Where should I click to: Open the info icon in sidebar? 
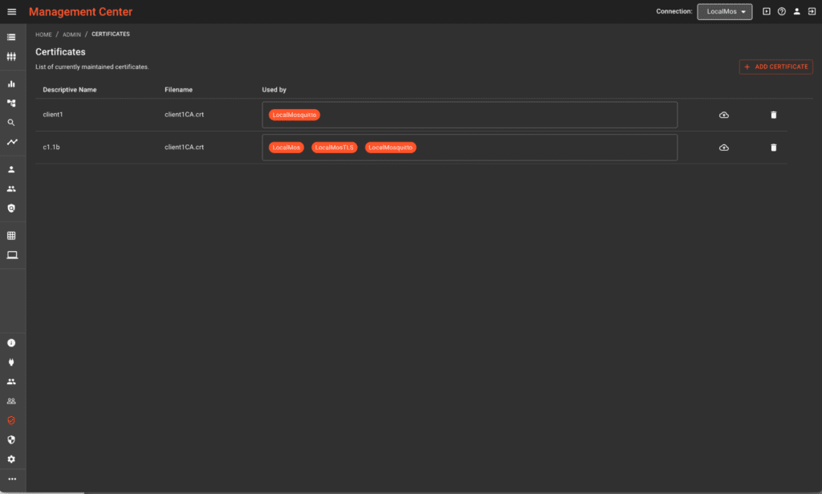[x=11, y=342]
